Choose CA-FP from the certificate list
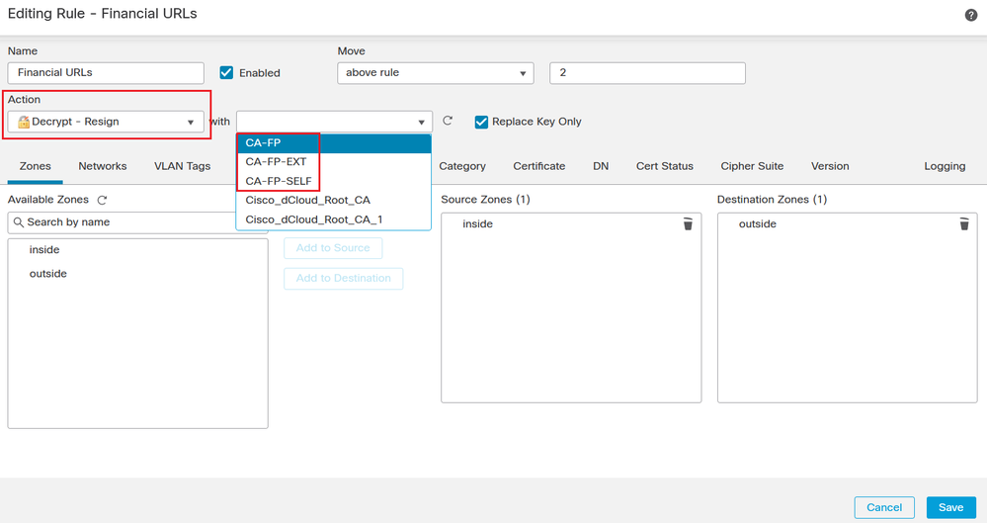 334,143
